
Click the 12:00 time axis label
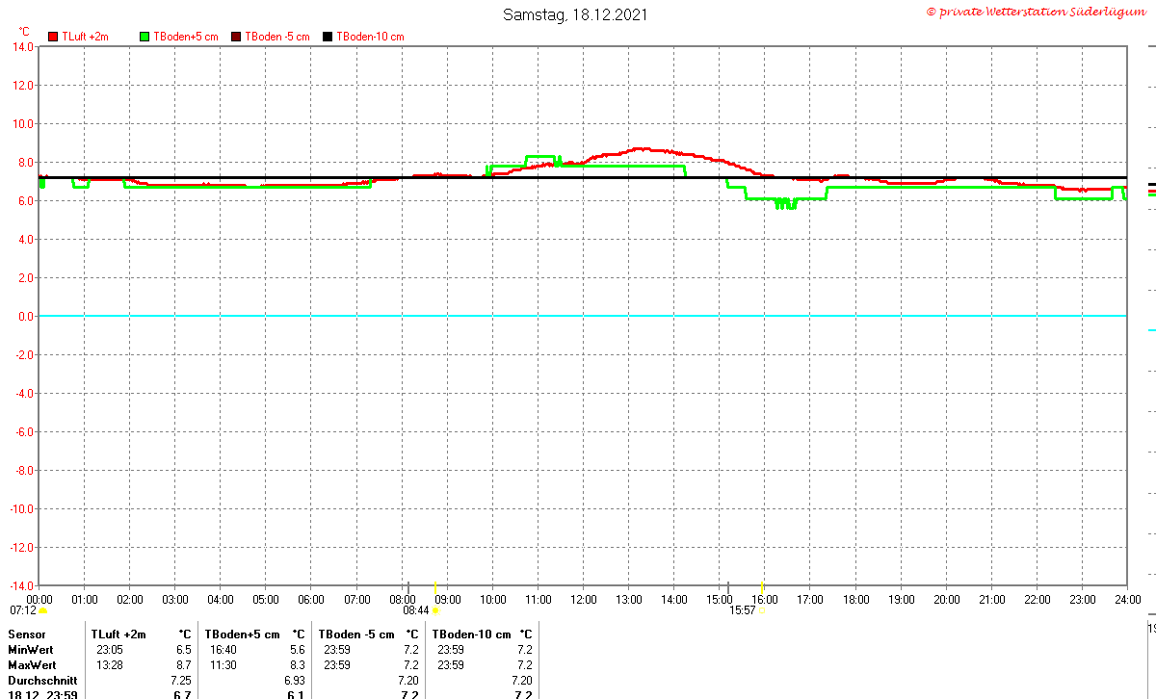pos(583,599)
